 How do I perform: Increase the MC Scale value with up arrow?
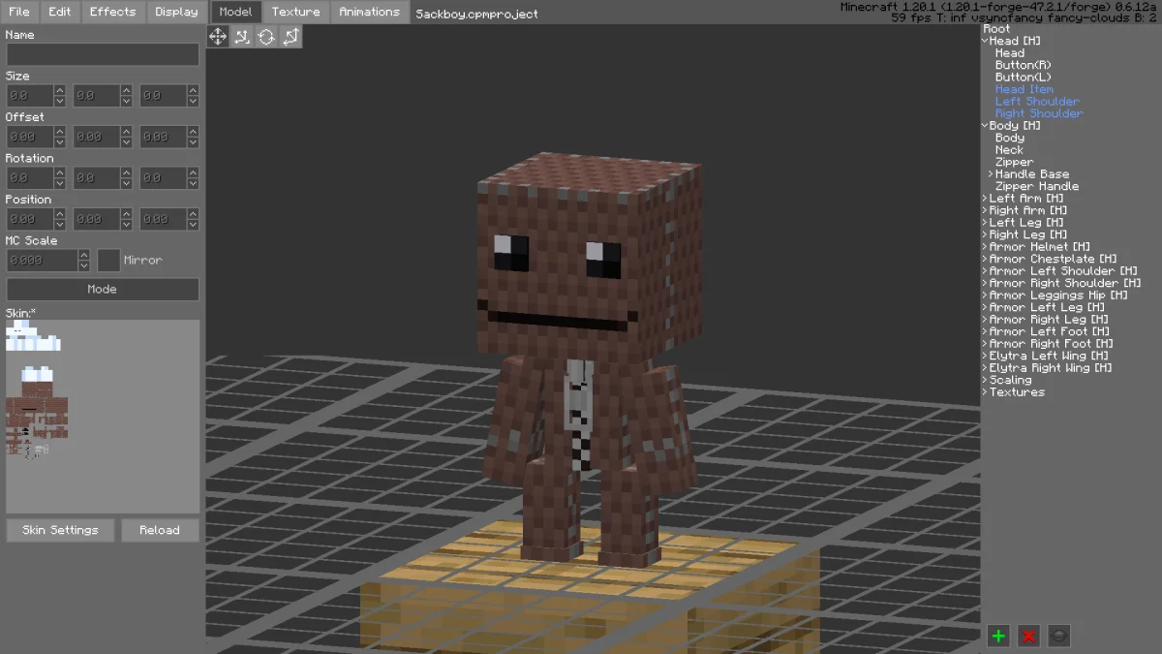point(84,255)
